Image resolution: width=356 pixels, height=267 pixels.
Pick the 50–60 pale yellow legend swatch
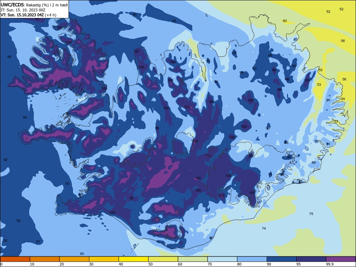[163, 259]
